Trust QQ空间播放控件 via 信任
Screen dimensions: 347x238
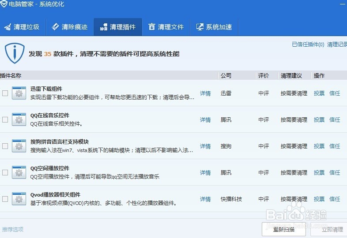[335, 173]
